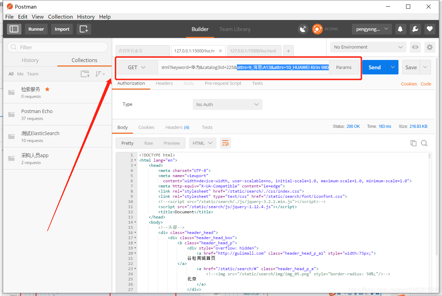Collapse code line 2 html fold arrow
Viewport: 442px width, 296px height.
pos(135,161)
